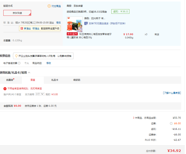The height and width of the screenshot is (154, 186).
Task: Click 修改 in invoice information
Action: tap(48, 63)
